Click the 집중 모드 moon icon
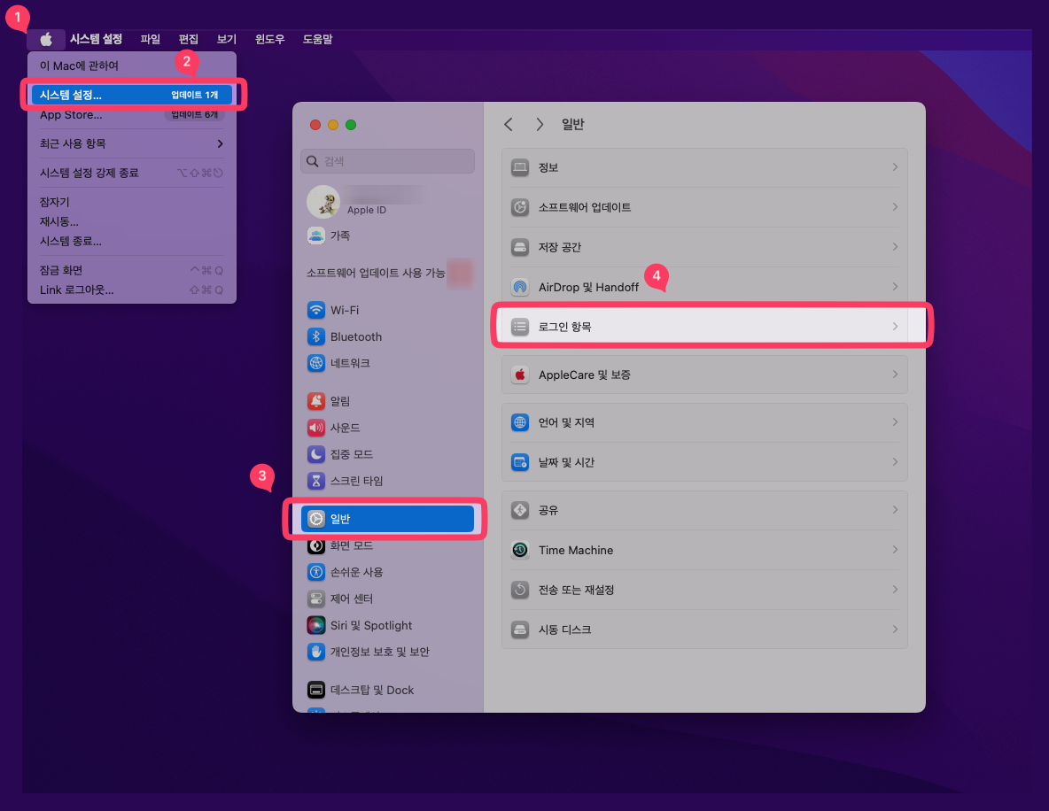Image resolution: width=1049 pixels, height=811 pixels. tap(315, 454)
